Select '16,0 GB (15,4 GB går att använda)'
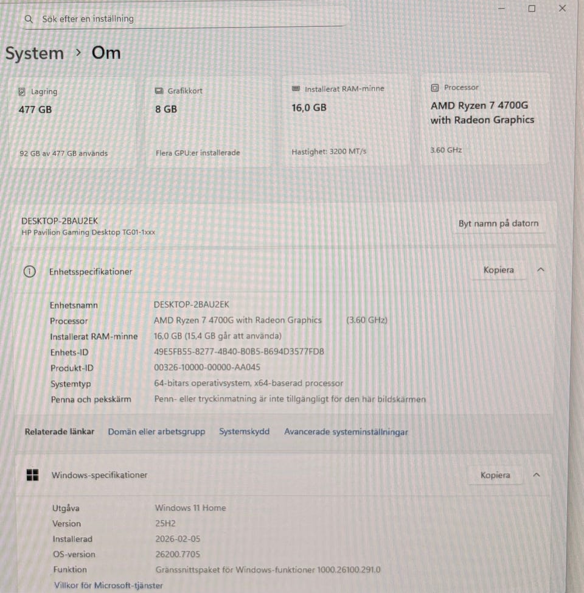This screenshot has height=593, width=584. 217,336
